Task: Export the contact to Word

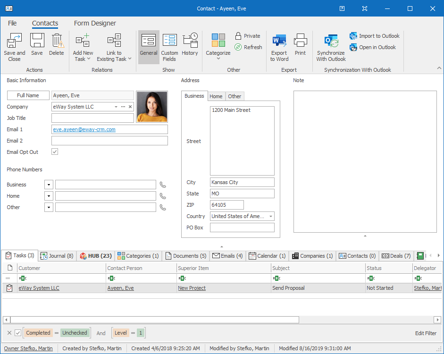Action: point(279,46)
